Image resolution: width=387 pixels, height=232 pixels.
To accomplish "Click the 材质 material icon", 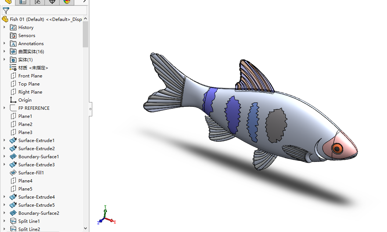I will pos(13,68).
